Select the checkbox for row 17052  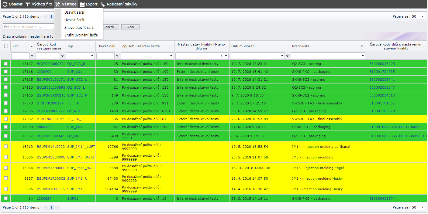(5, 119)
